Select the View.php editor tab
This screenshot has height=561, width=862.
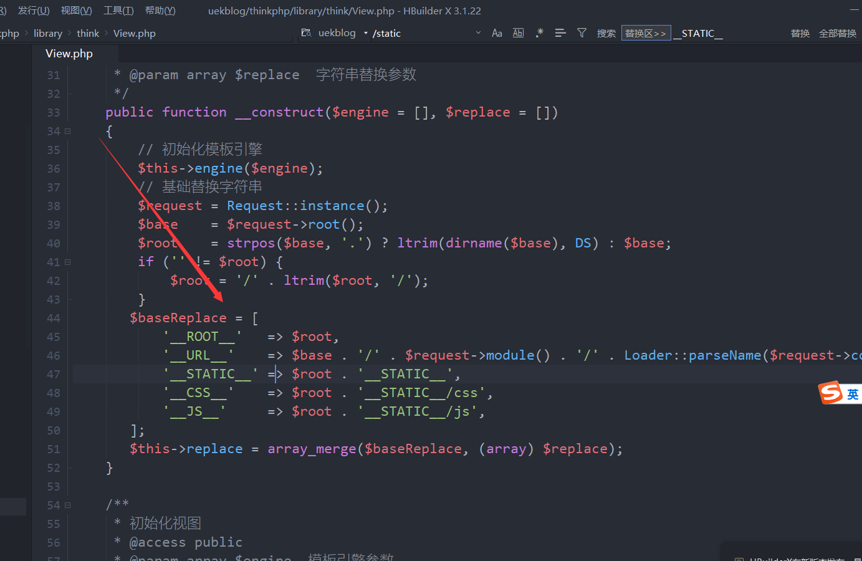[x=69, y=54]
